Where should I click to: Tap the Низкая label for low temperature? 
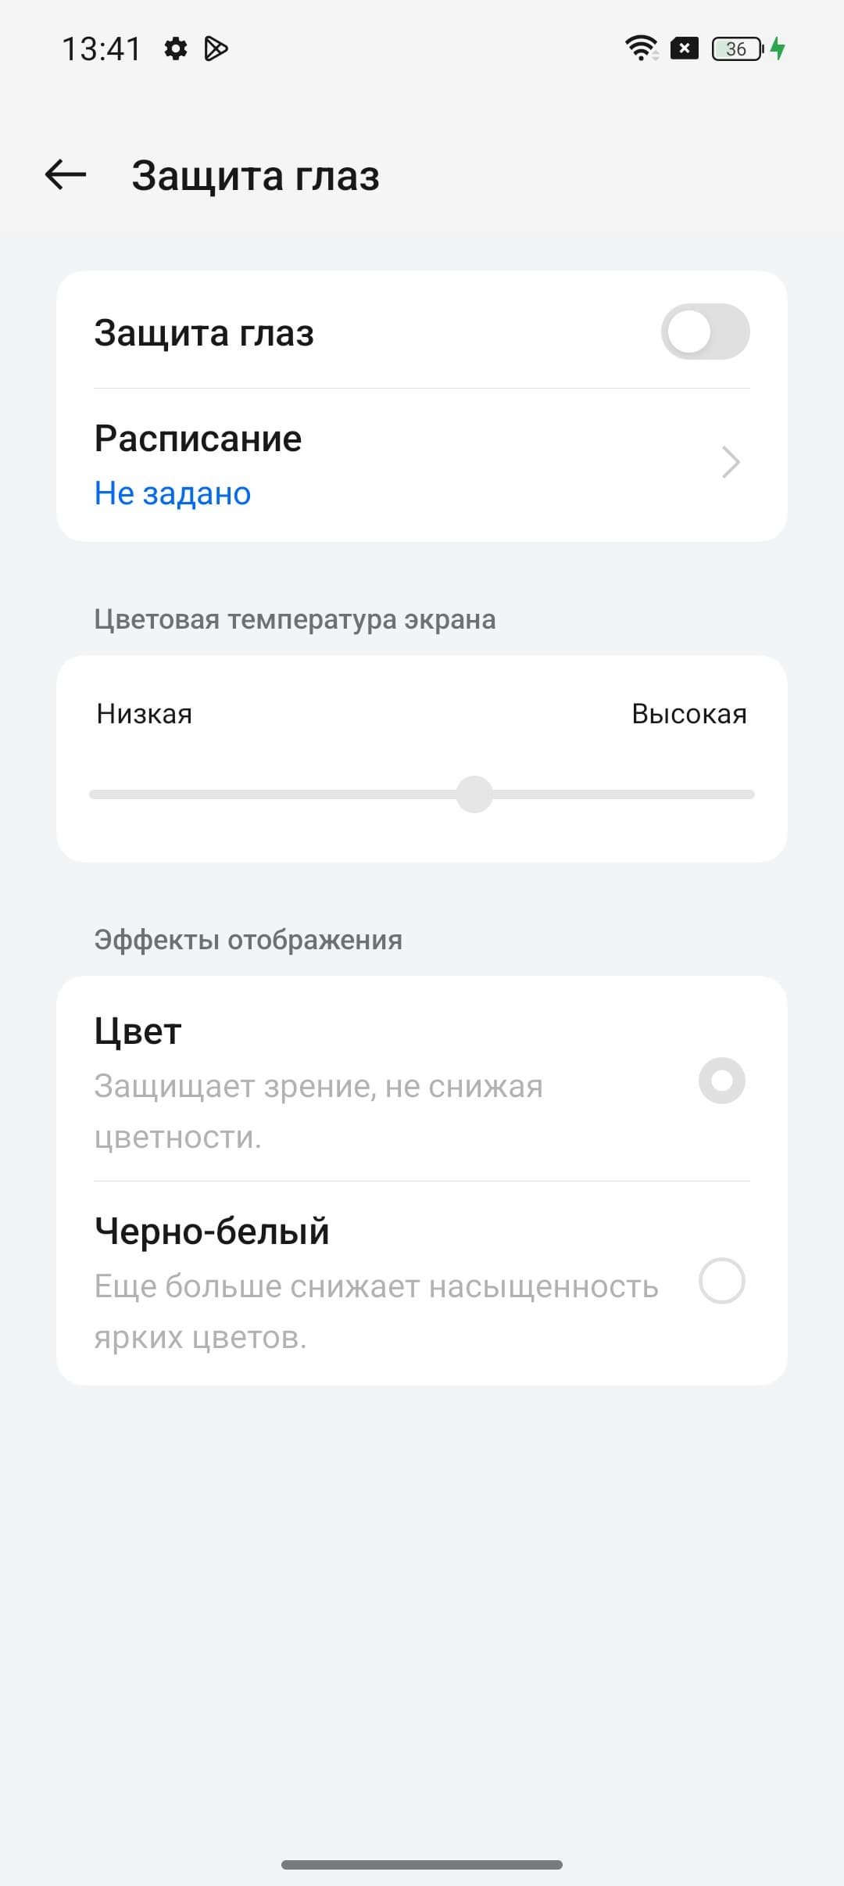click(145, 714)
